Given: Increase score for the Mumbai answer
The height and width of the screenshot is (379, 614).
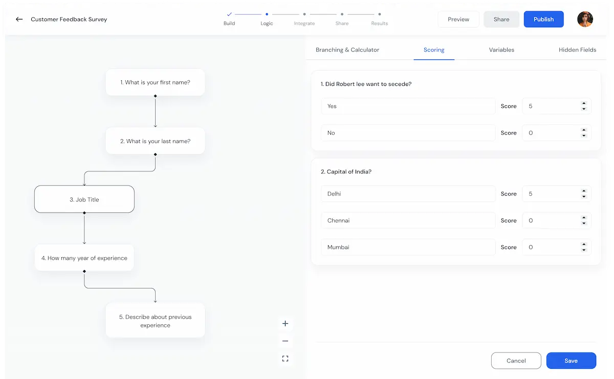Looking at the screenshot, I should 584,244.
